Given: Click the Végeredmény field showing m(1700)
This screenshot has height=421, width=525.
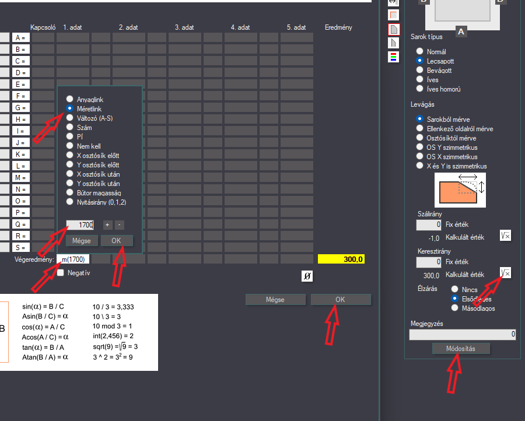Looking at the screenshot, I should point(73,259).
